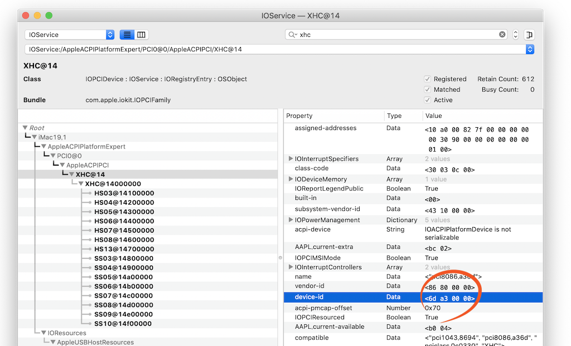
Task: Select SS05@14a00000 port entry
Action: coord(123,277)
